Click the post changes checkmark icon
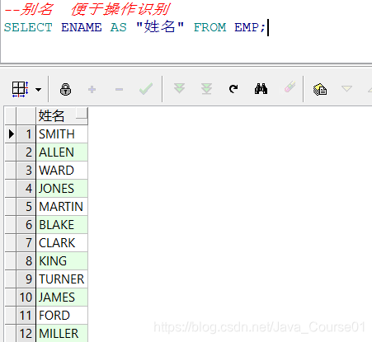The width and height of the screenshot is (372, 342). (x=146, y=89)
